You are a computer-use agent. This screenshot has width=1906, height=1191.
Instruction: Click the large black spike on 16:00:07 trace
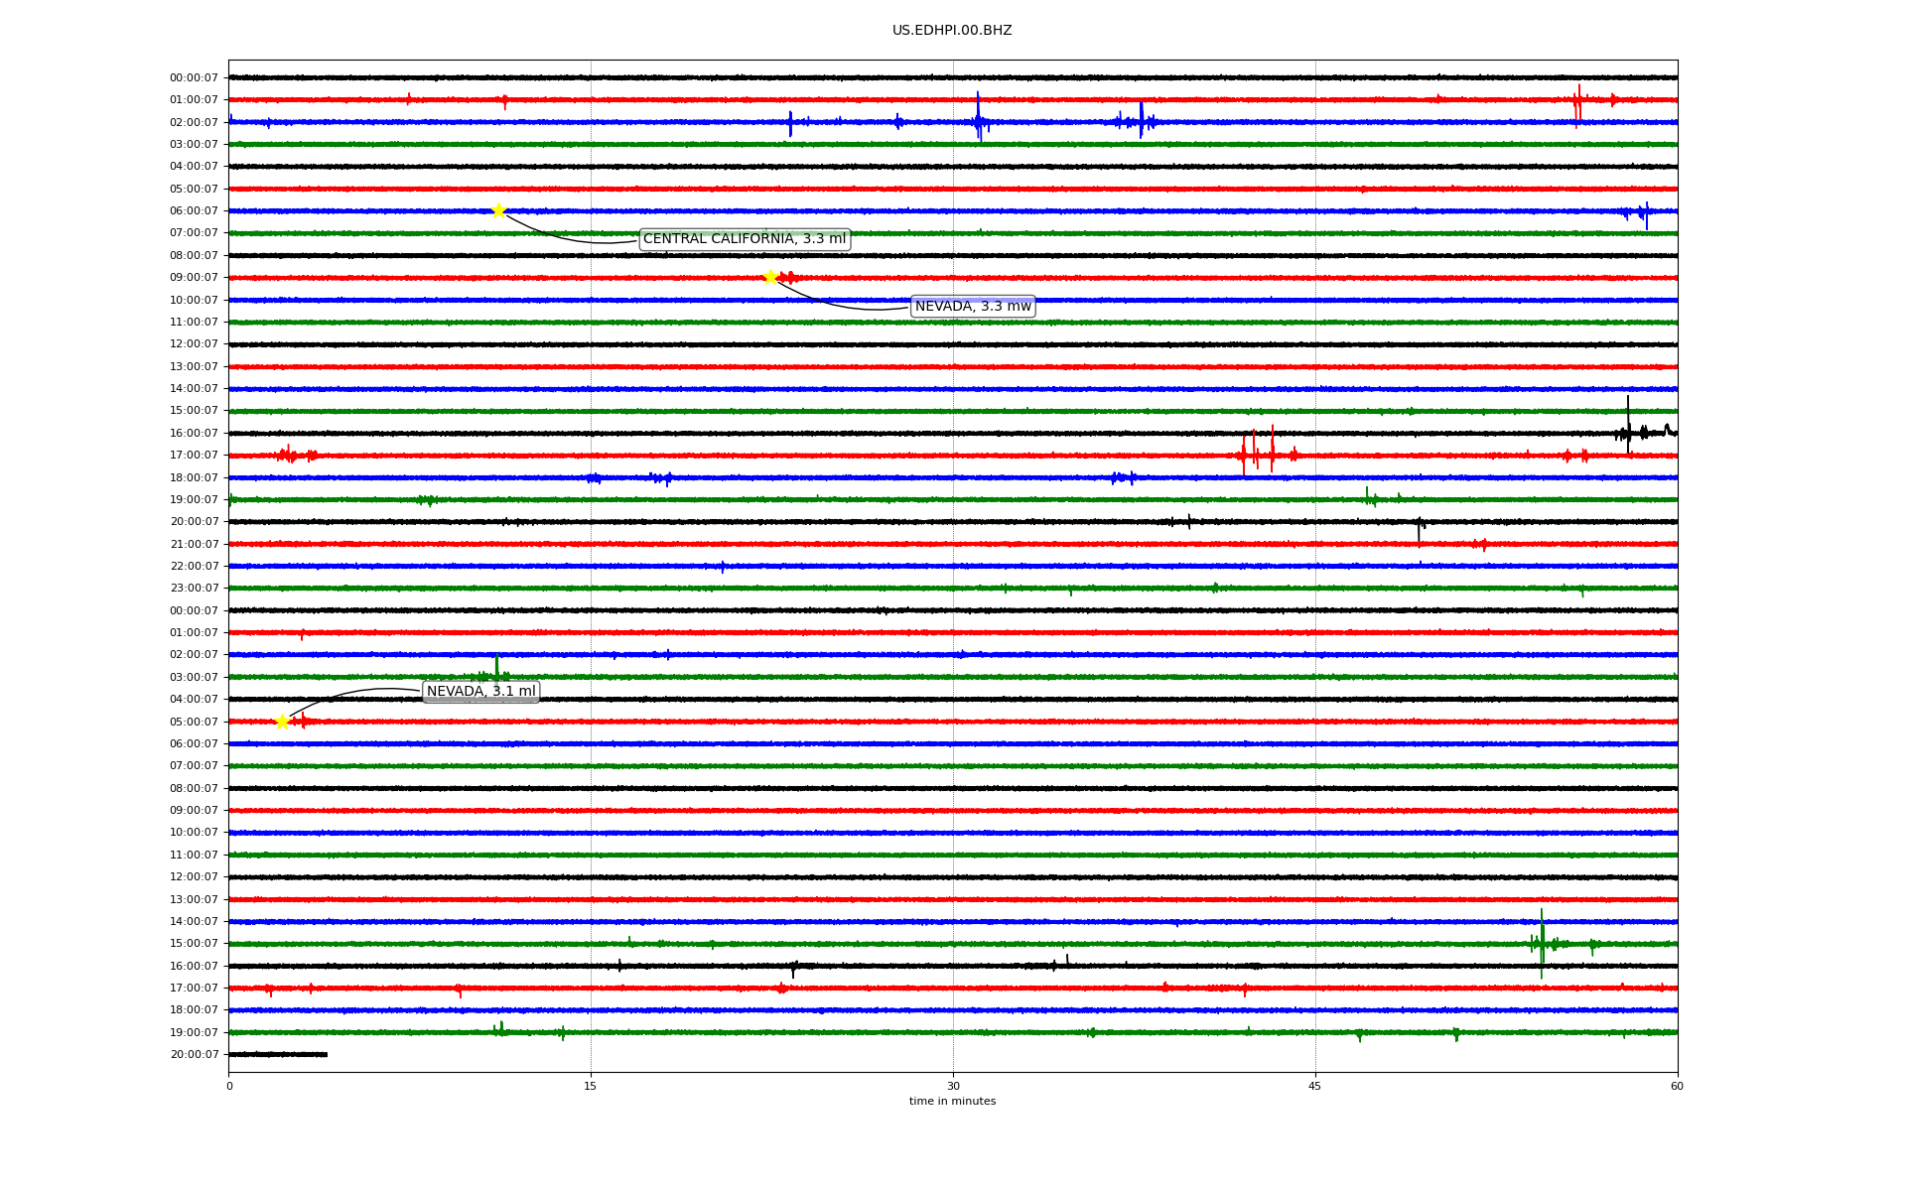1628,425
